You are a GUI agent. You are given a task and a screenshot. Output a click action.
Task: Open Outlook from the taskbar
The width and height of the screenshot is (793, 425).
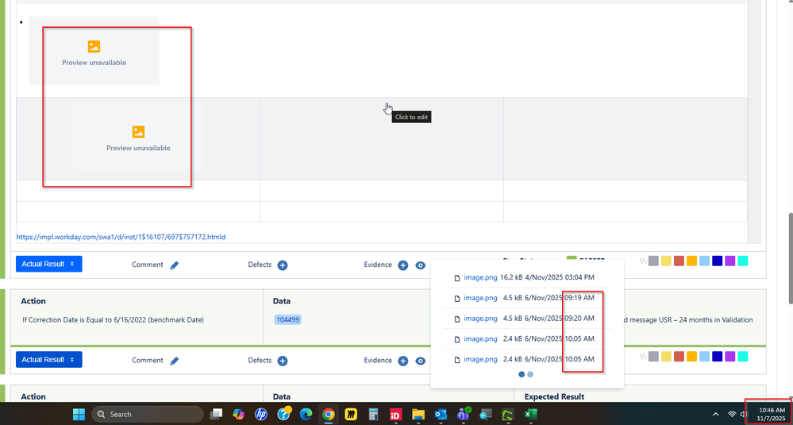pyautogui.click(x=441, y=415)
